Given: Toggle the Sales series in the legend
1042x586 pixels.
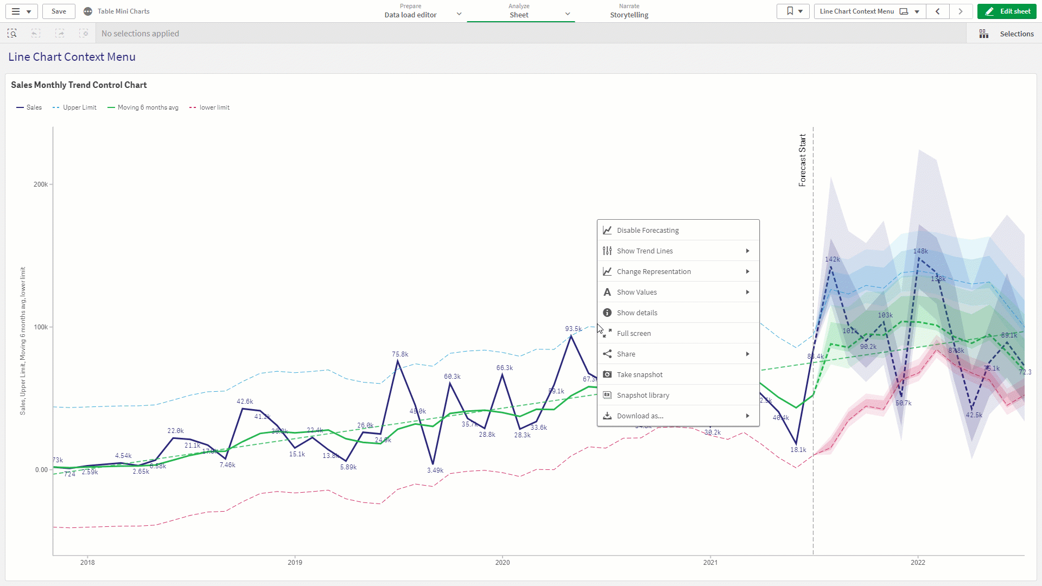Looking at the screenshot, I should pyautogui.click(x=29, y=107).
